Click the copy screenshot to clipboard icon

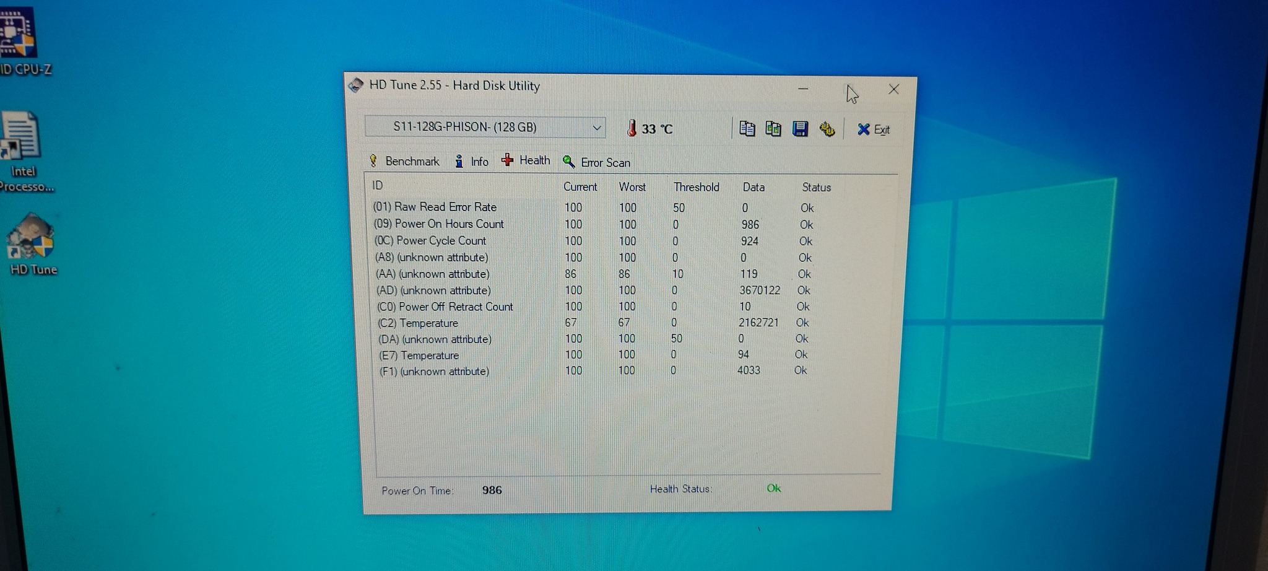pyautogui.click(x=773, y=129)
